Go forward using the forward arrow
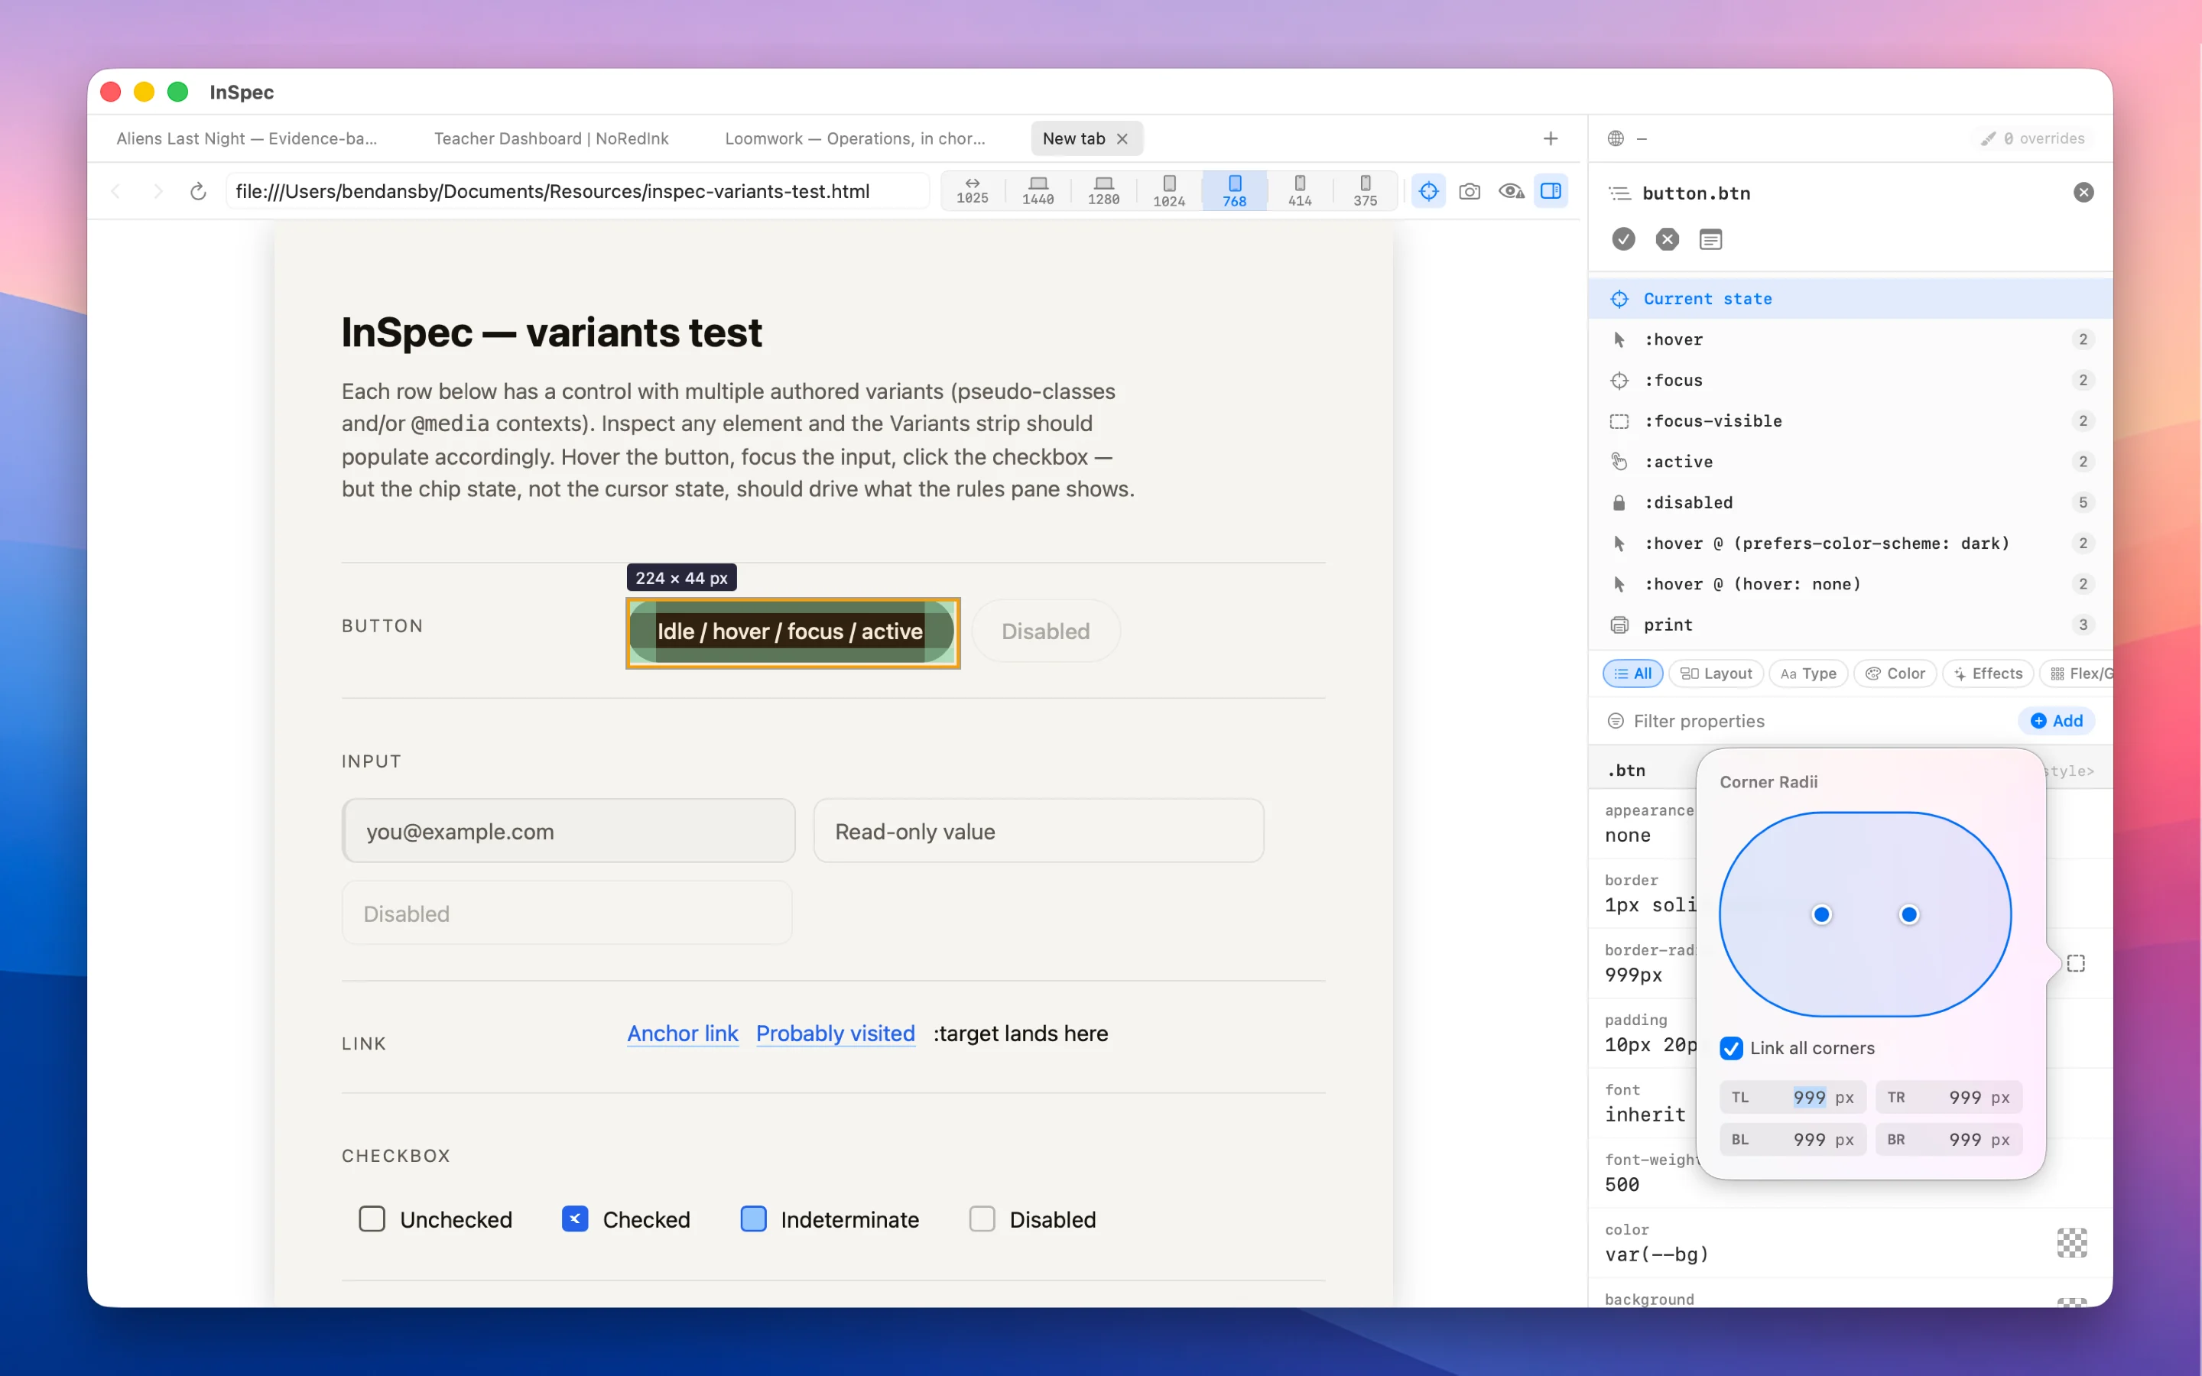Viewport: 2202px width, 1376px height. coord(158,191)
